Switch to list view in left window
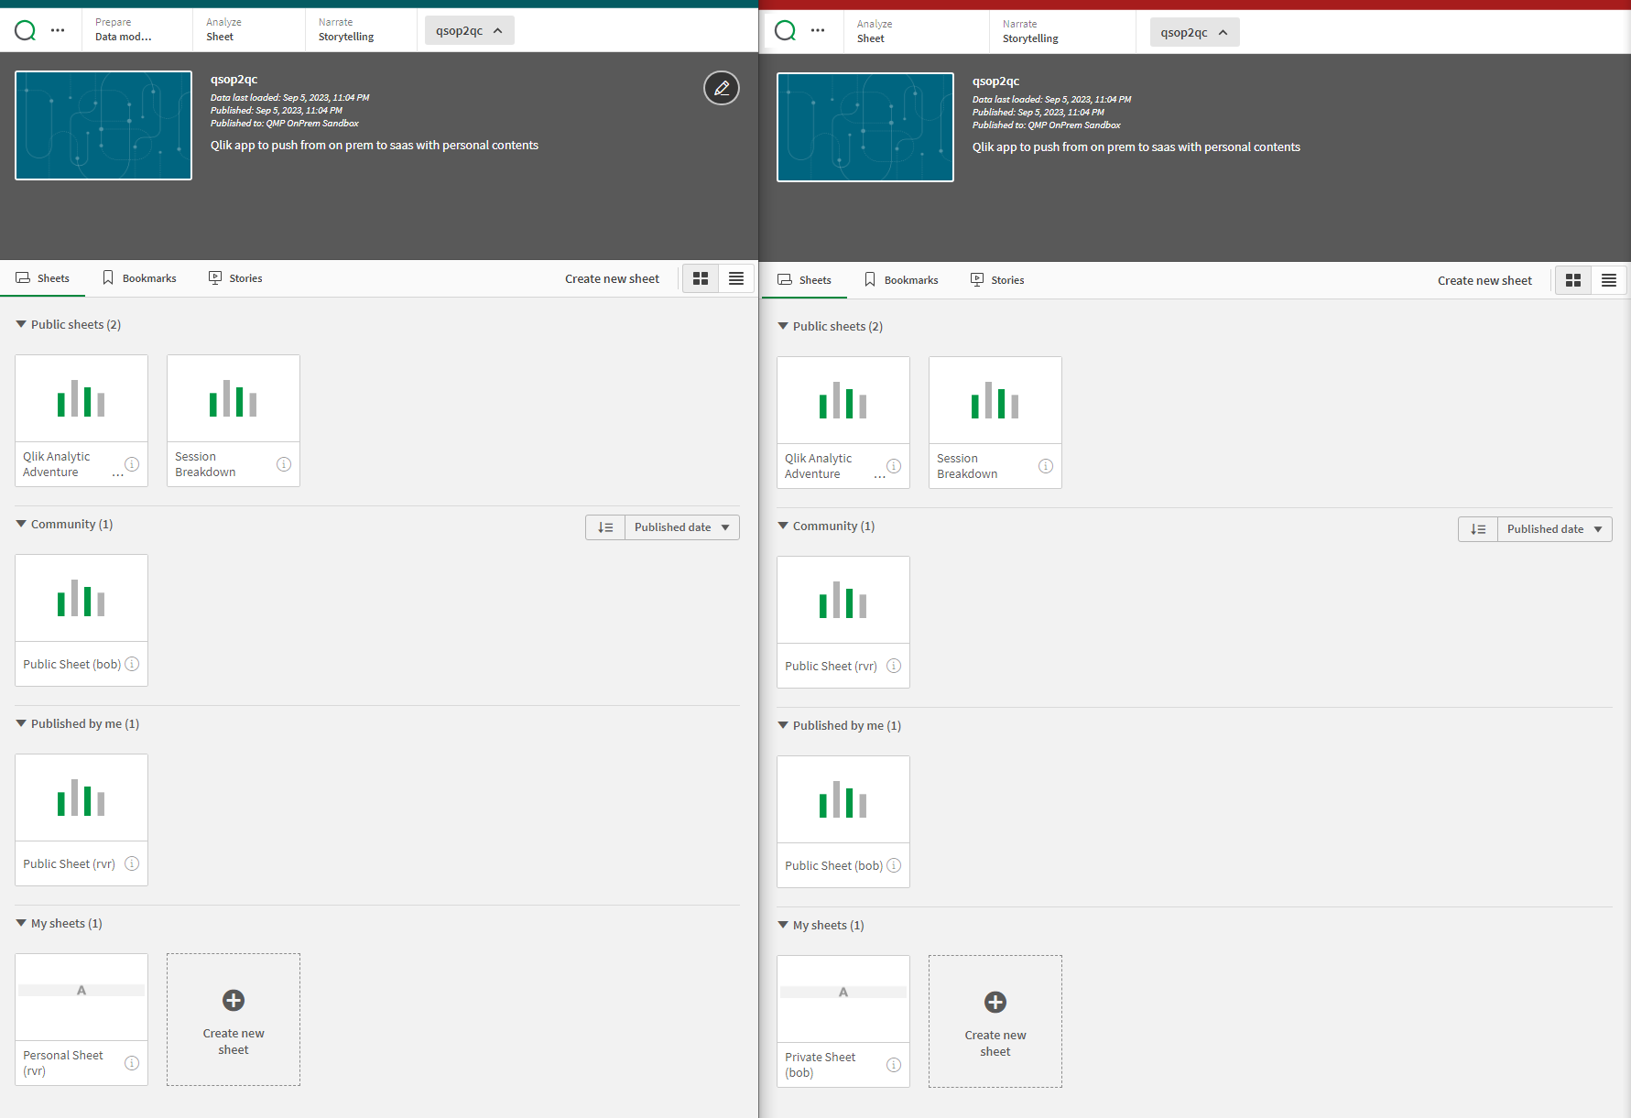 736,278
